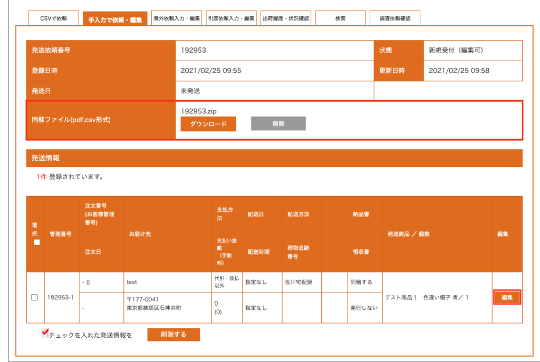
Task: Click the 192953.zip file name
Action: [x=199, y=111]
